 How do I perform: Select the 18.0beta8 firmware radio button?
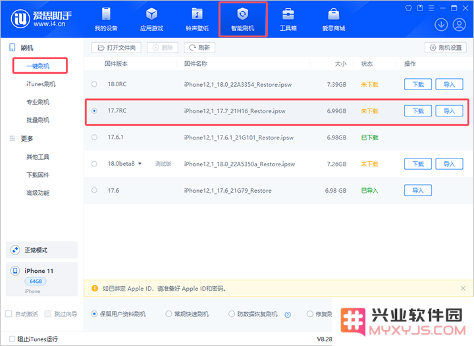pyautogui.click(x=94, y=164)
